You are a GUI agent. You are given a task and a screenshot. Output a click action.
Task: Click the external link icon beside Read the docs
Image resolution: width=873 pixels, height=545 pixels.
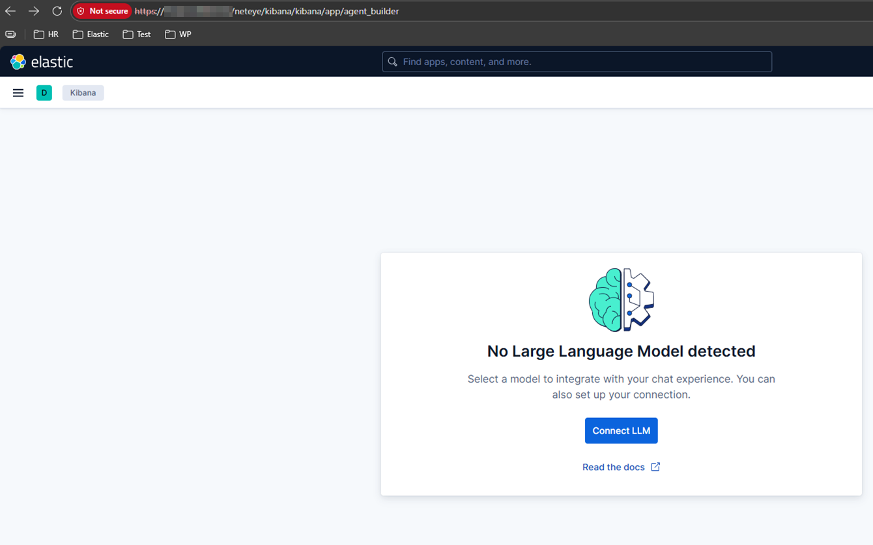coord(655,467)
